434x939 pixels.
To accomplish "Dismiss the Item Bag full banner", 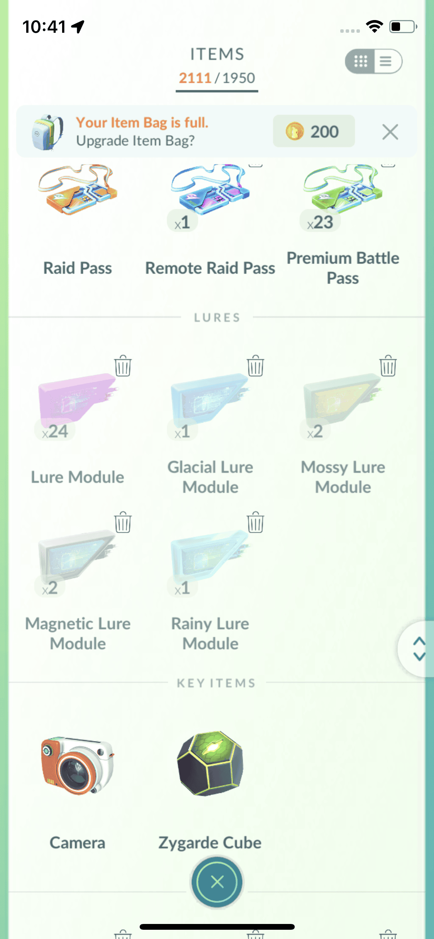I will (390, 132).
